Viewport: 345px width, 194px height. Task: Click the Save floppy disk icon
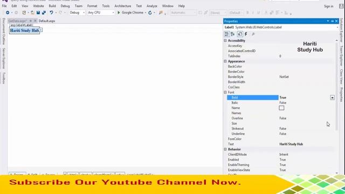pyautogui.click(x=38, y=13)
